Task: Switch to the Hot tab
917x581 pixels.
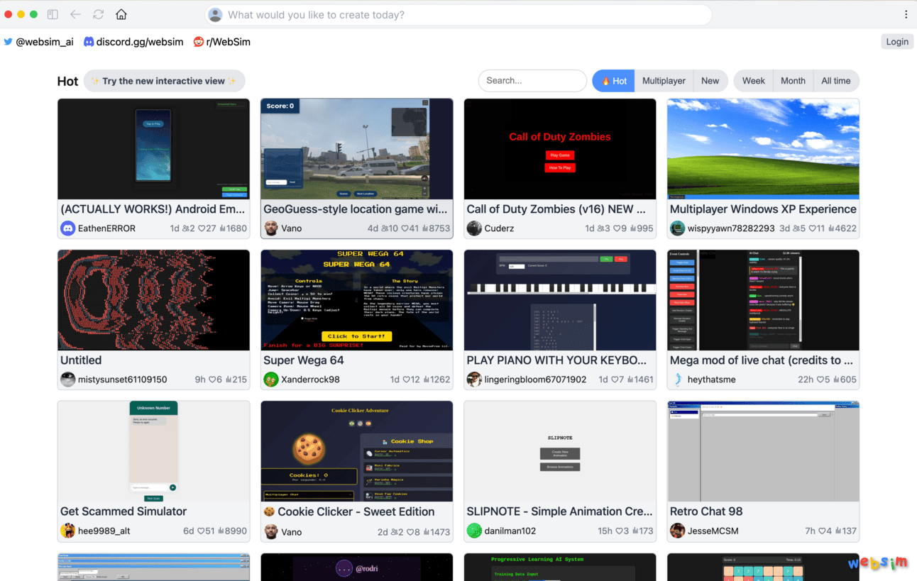Action: 614,81
